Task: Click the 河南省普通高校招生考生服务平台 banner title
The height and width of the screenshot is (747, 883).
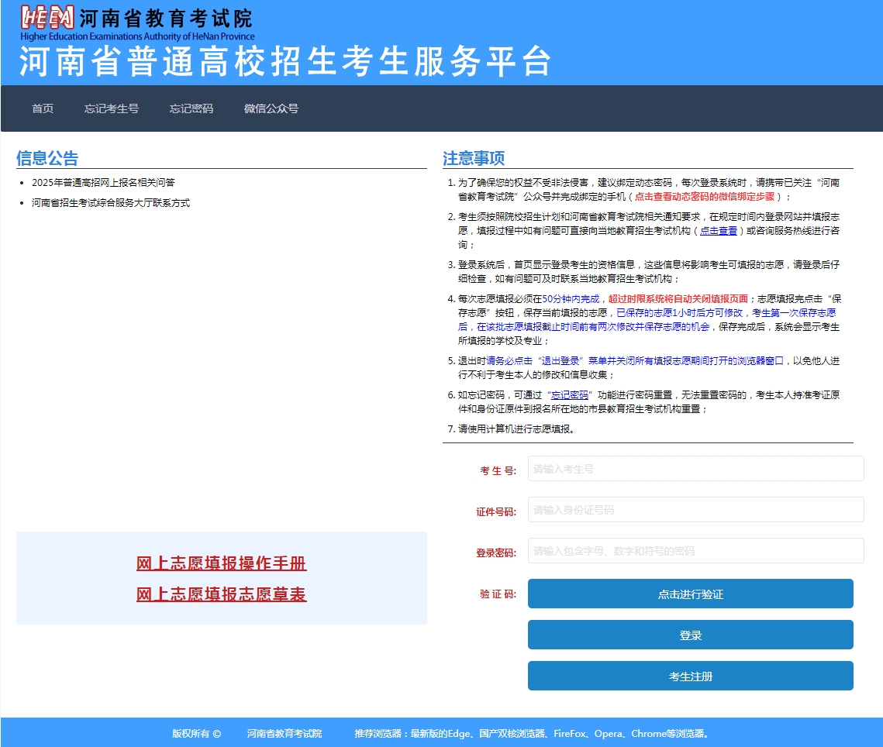Action: click(287, 64)
